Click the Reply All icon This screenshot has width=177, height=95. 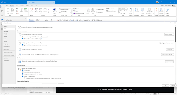coord(41,9)
